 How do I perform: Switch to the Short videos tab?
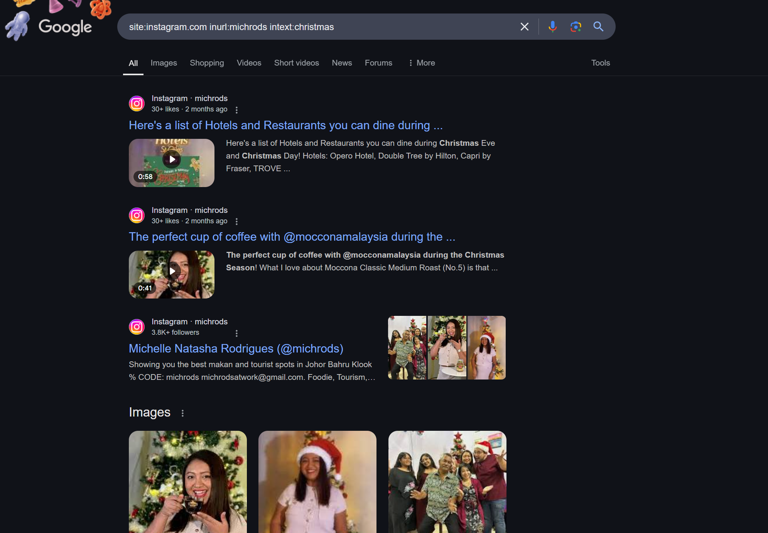tap(296, 63)
